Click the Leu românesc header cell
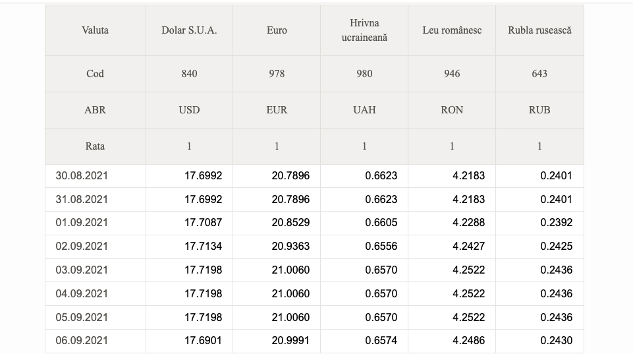 click(452, 30)
